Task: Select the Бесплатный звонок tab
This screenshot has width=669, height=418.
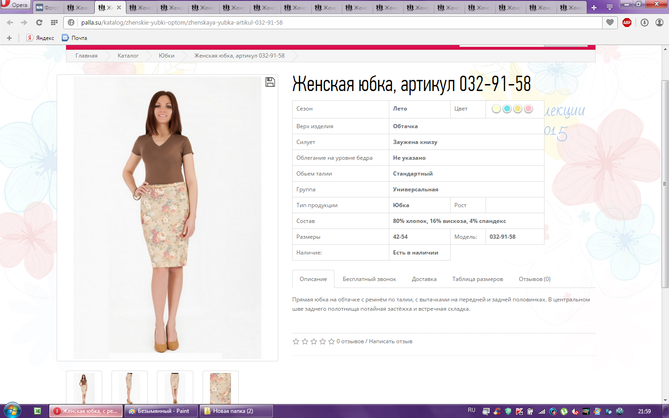Action: click(369, 279)
